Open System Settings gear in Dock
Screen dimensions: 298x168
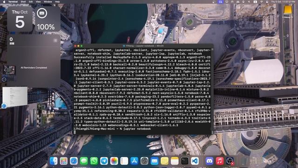pyautogui.click(x=144, y=161)
